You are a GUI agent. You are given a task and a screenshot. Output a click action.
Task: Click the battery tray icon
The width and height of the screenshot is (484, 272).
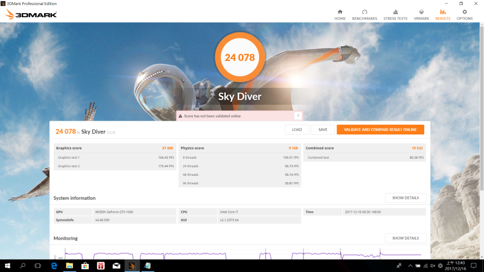417,266
